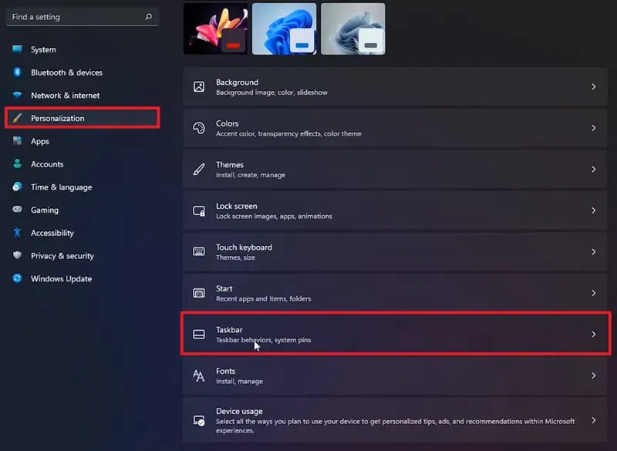The image size is (617, 451).
Task: Open Device usage via its chevron
Action: coord(593,420)
